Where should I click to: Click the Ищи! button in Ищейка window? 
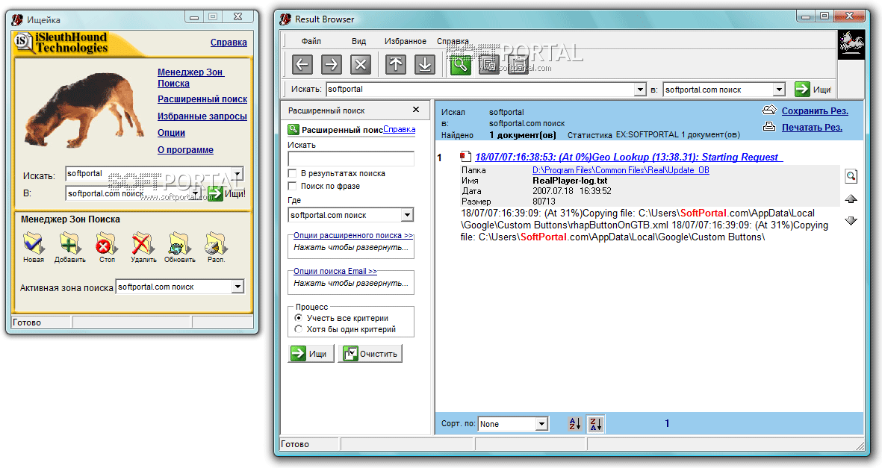tap(227, 193)
